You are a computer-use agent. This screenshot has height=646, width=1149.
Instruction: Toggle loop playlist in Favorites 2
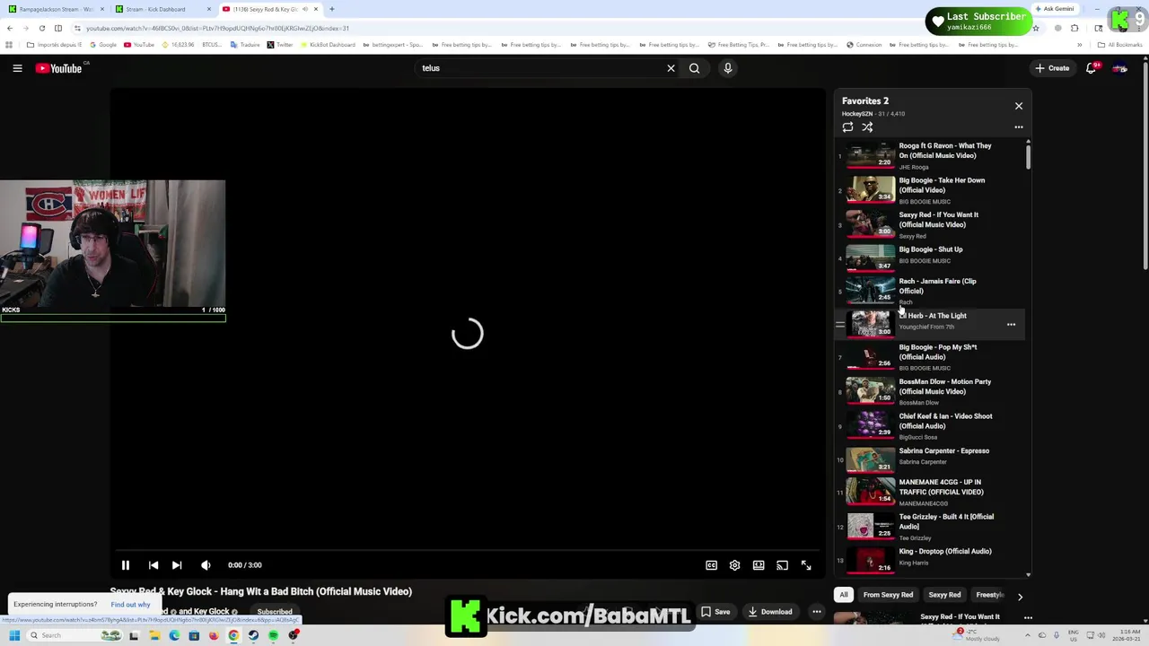pyautogui.click(x=847, y=127)
